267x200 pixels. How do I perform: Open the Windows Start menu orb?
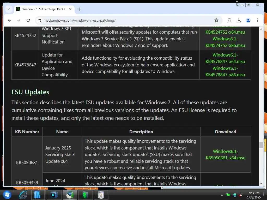click(x=7, y=195)
